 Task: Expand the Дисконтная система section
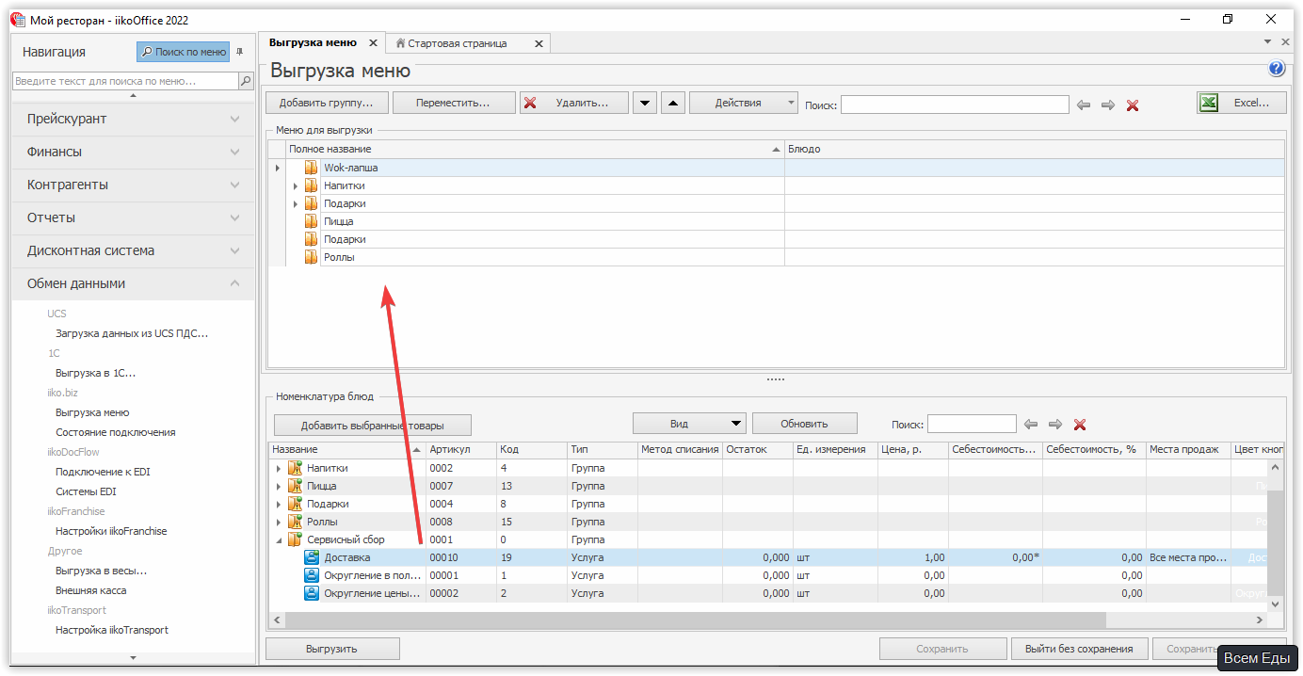click(x=235, y=250)
